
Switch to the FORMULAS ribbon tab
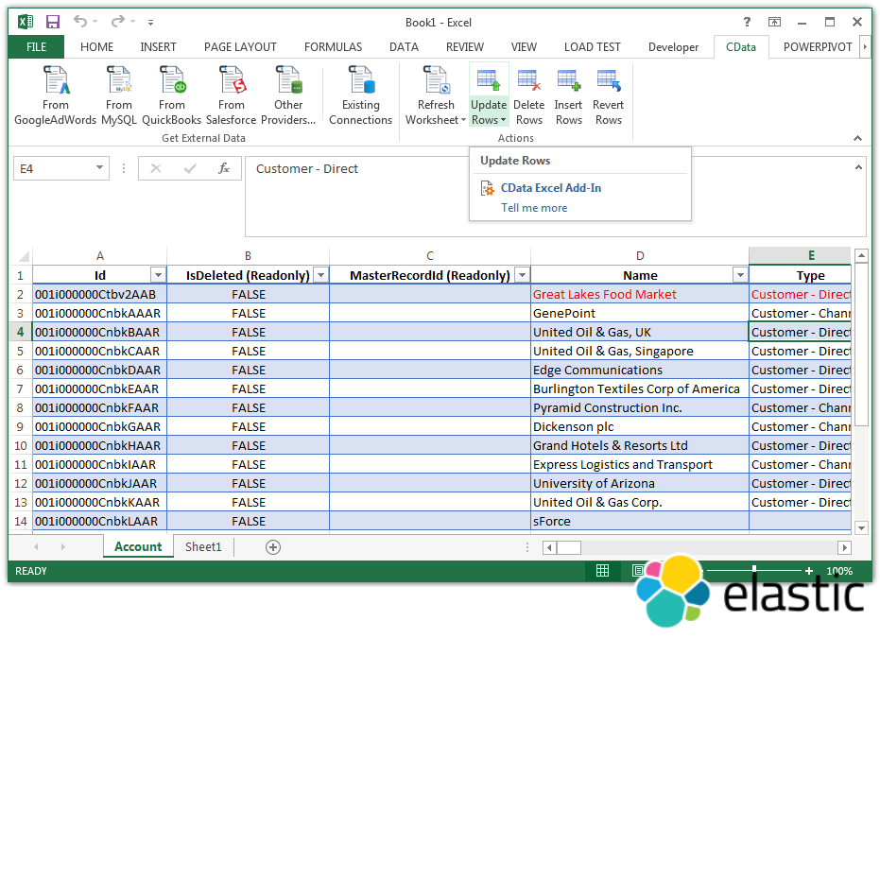coord(333,47)
